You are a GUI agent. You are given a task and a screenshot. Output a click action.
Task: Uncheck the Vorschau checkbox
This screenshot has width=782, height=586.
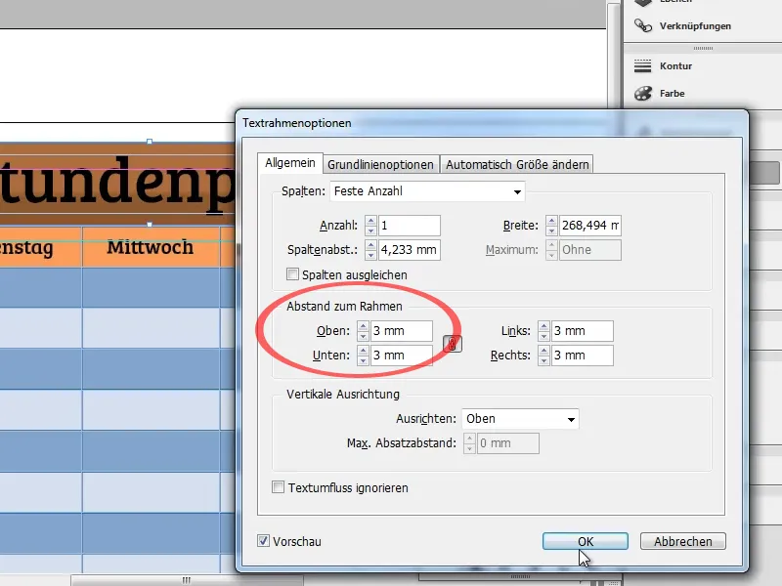coord(263,541)
